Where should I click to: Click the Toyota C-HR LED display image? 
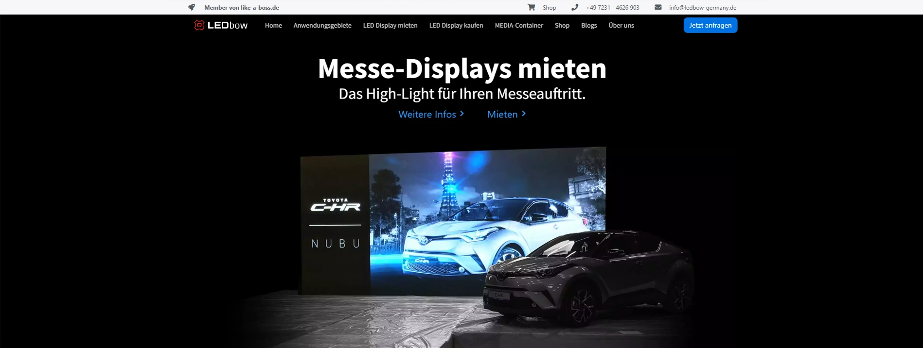click(453, 221)
